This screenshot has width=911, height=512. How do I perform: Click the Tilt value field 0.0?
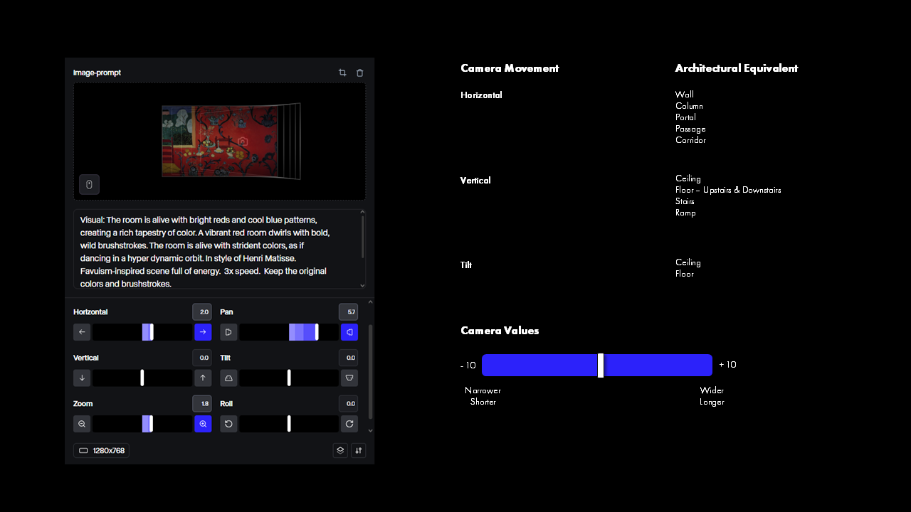coord(349,358)
